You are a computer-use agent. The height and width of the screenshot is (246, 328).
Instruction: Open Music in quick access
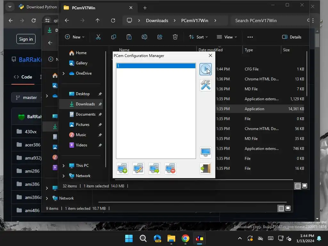81,135
